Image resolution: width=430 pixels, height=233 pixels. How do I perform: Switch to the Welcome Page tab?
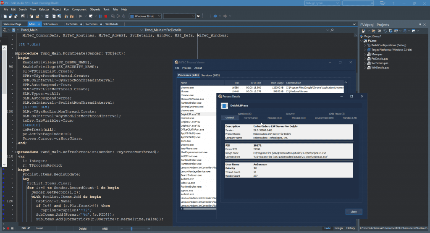click(12, 24)
